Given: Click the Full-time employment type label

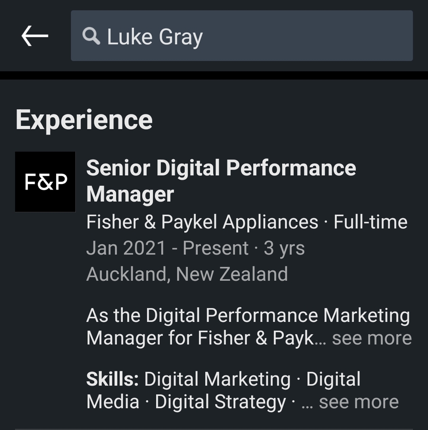Looking at the screenshot, I should [x=371, y=222].
